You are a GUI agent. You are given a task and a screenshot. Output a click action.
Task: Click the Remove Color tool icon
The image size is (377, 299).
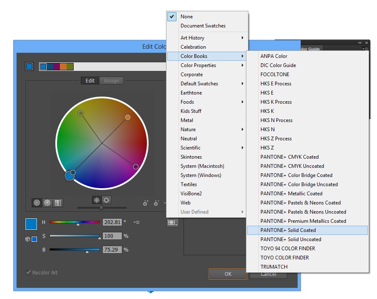[x=156, y=203]
